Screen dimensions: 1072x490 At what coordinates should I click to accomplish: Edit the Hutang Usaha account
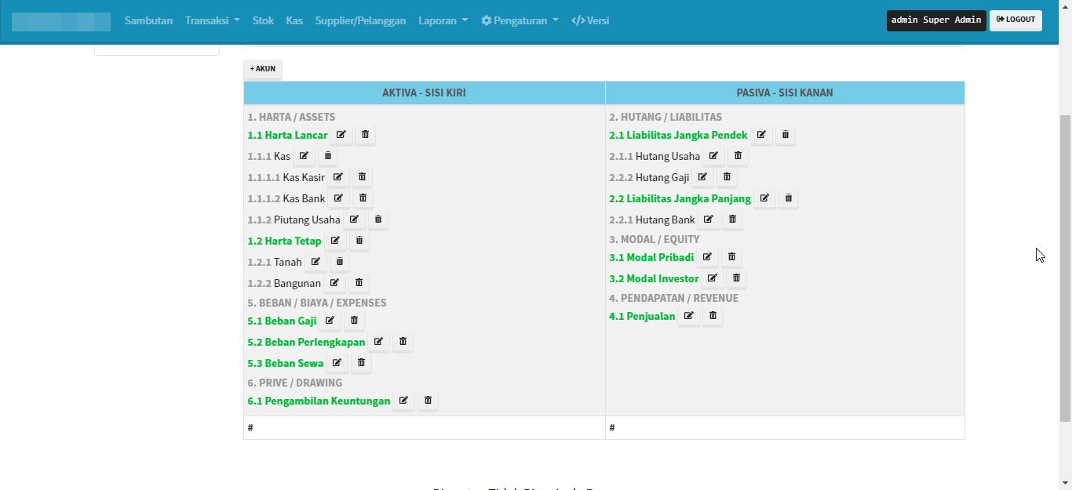coord(713,156)
